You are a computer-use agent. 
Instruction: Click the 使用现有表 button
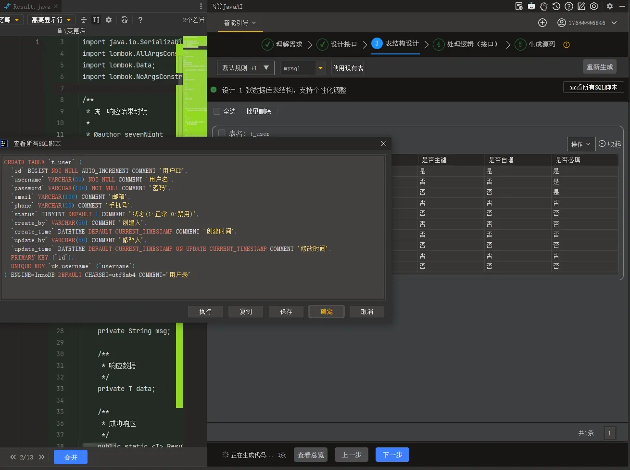click(x=348, y=68)
